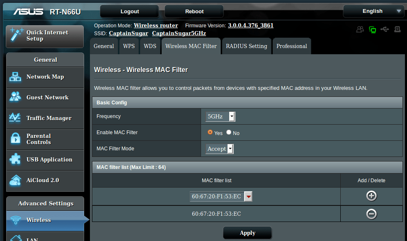Viewport: 407px width, 241px height.
Task: Click the Apply button
Action: (x=247, y=233)
